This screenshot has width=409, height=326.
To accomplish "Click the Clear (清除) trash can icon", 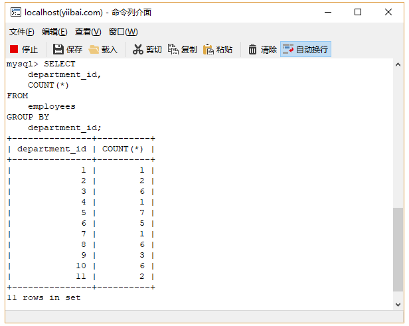I will 252,49.
